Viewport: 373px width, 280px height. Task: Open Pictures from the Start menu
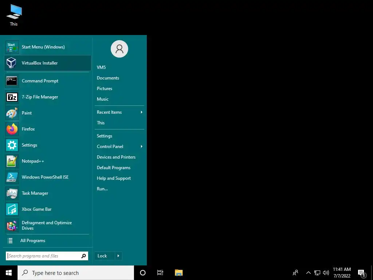(105, 89)
